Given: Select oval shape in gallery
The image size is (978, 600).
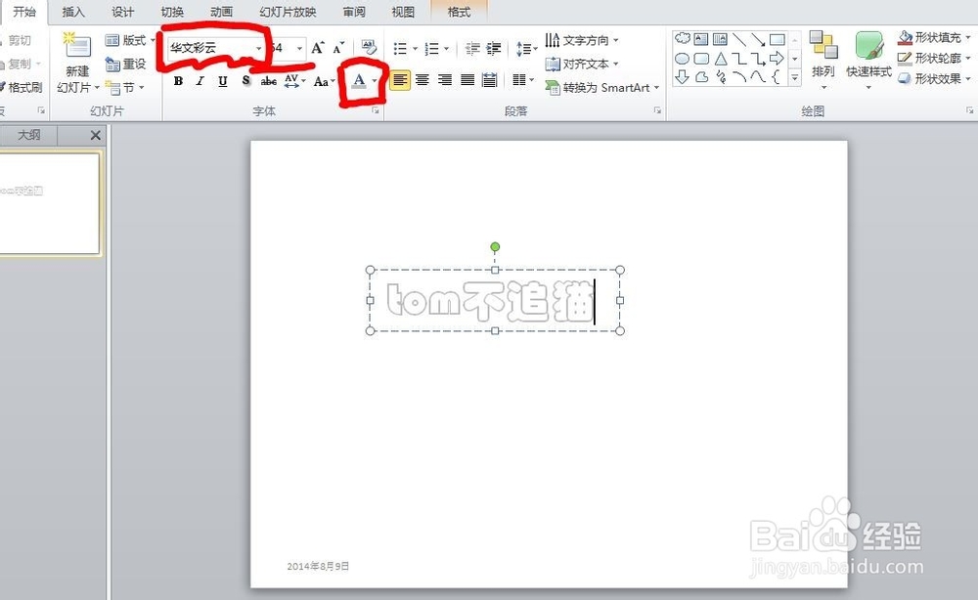Looking at the screenshot, I should 683,59.
